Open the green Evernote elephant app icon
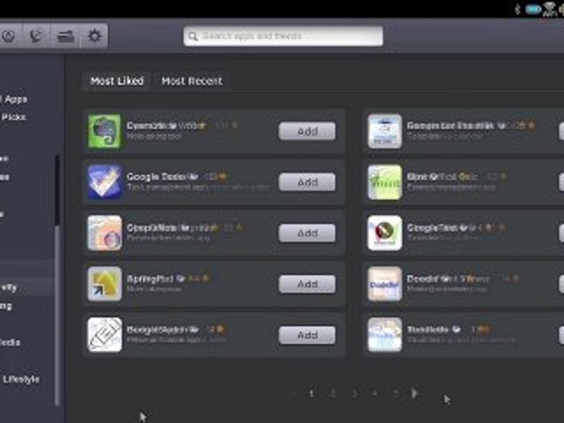Screen dimensions: 564x423 pyautogui.click(x=105, y=131)
